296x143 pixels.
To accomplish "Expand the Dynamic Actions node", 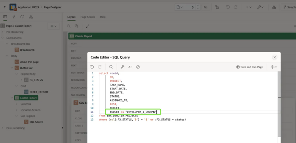I will click(x=17, y=110).
